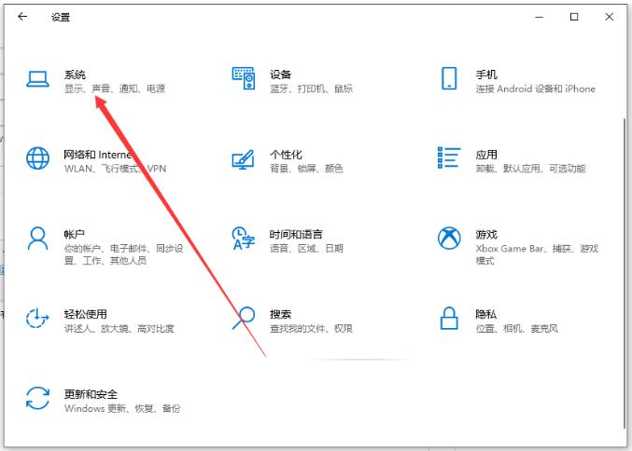Close the 设置 window

(609, 17)
